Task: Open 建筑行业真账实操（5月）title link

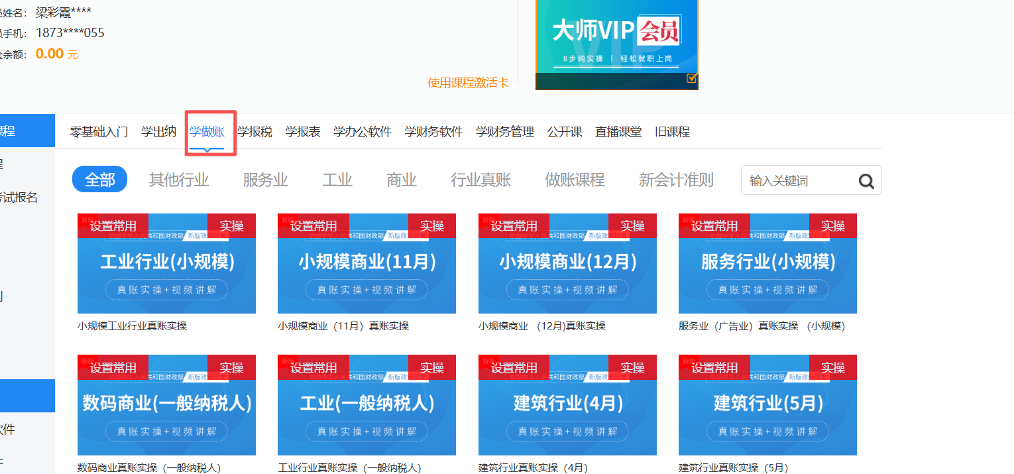Action: (733, 468)
